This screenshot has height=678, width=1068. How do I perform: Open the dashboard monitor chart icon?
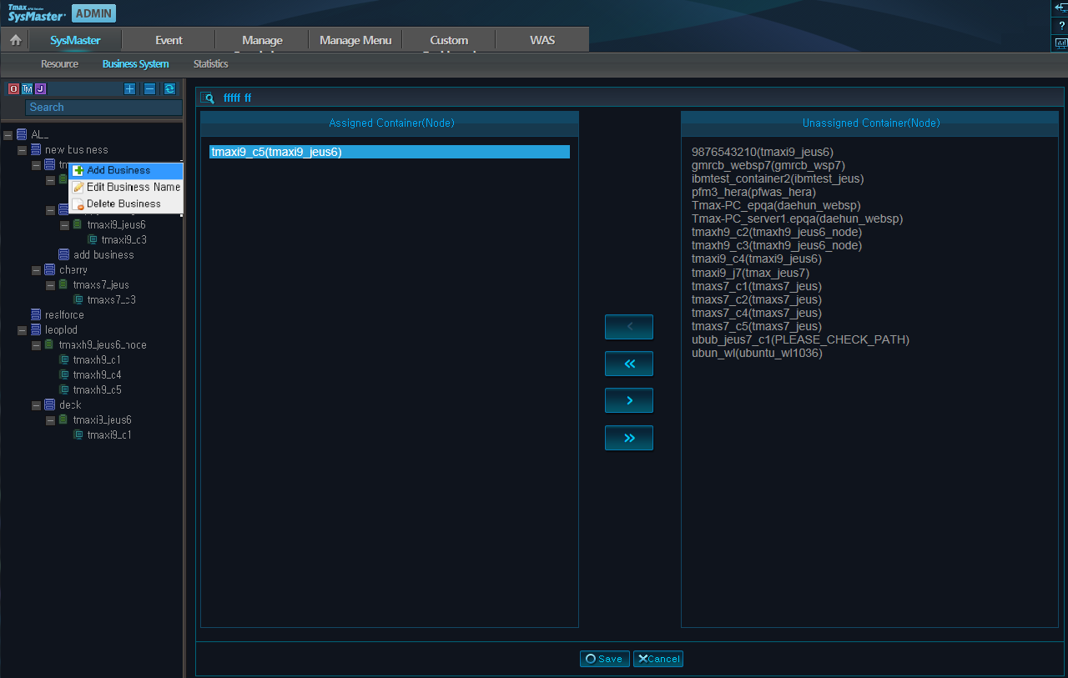pos(1061,43)
